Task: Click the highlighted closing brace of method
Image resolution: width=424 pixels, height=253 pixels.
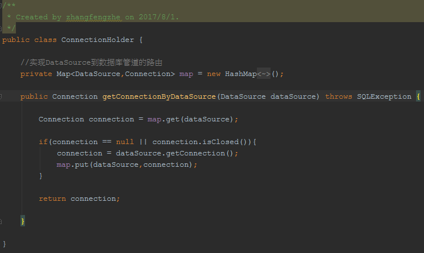Action: (x=23, y=221)
